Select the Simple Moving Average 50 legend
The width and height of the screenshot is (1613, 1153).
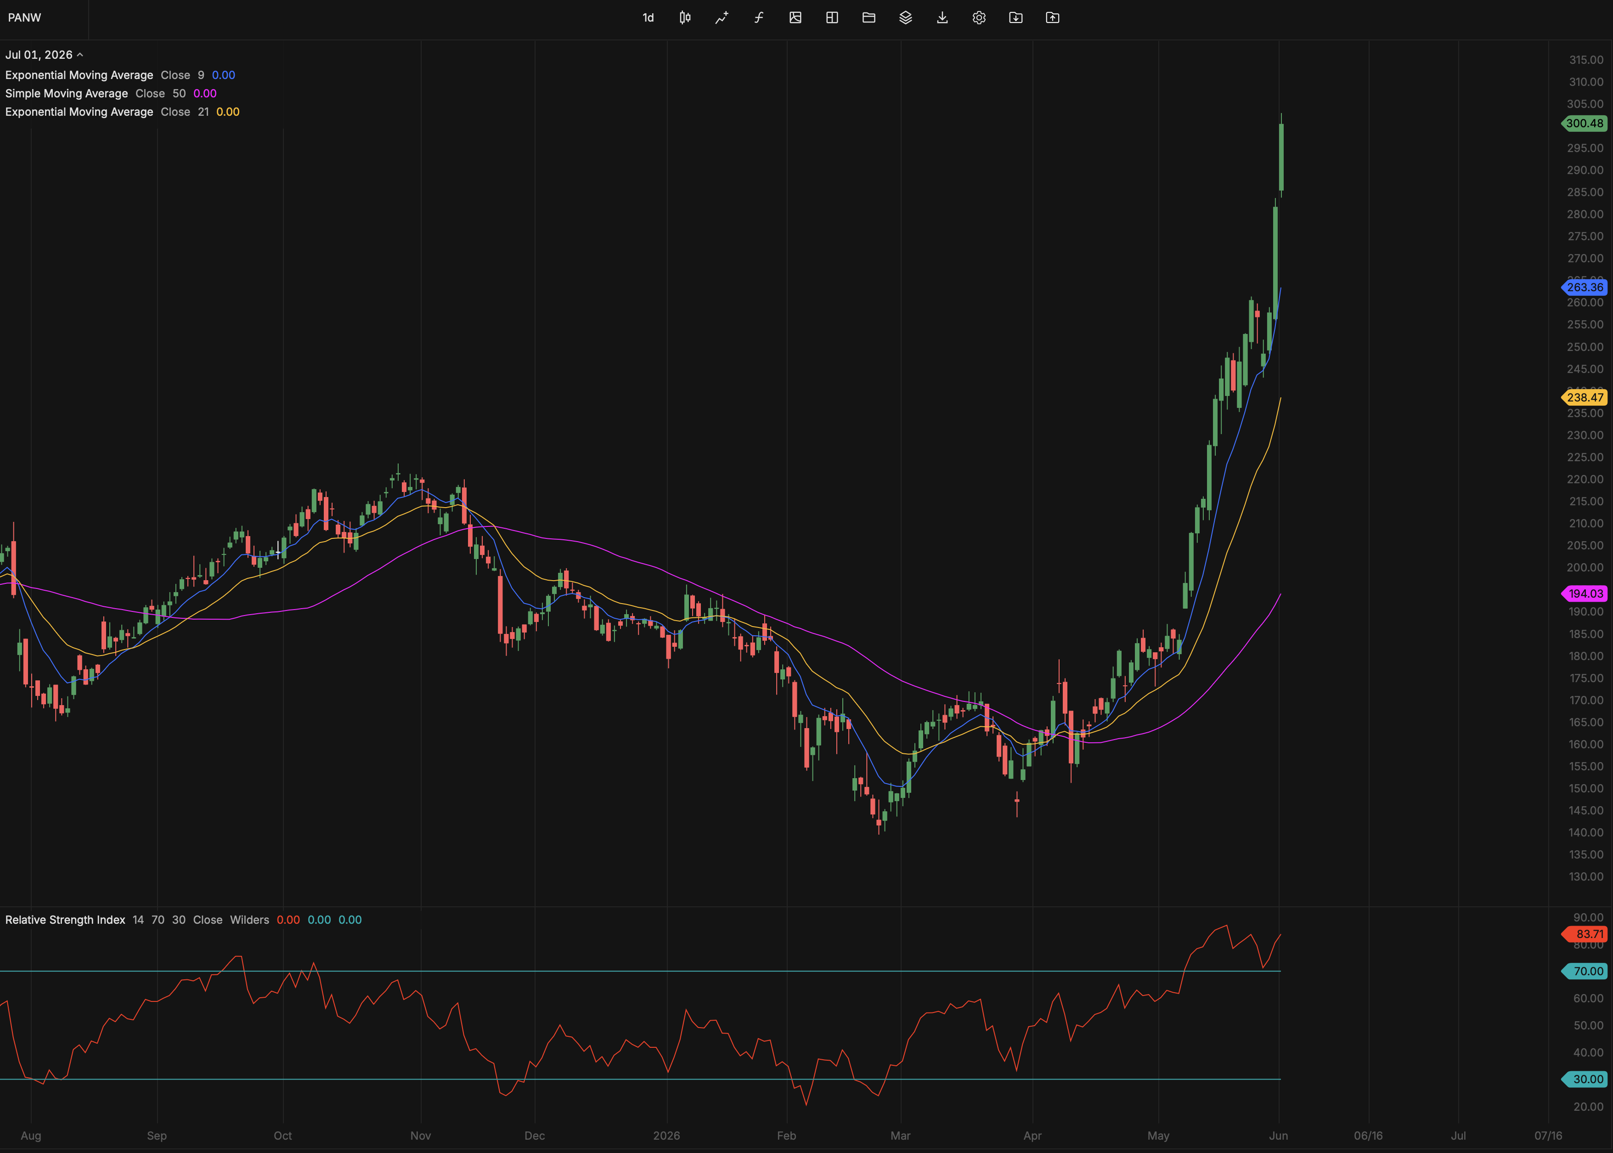click(x=111, y=93)
